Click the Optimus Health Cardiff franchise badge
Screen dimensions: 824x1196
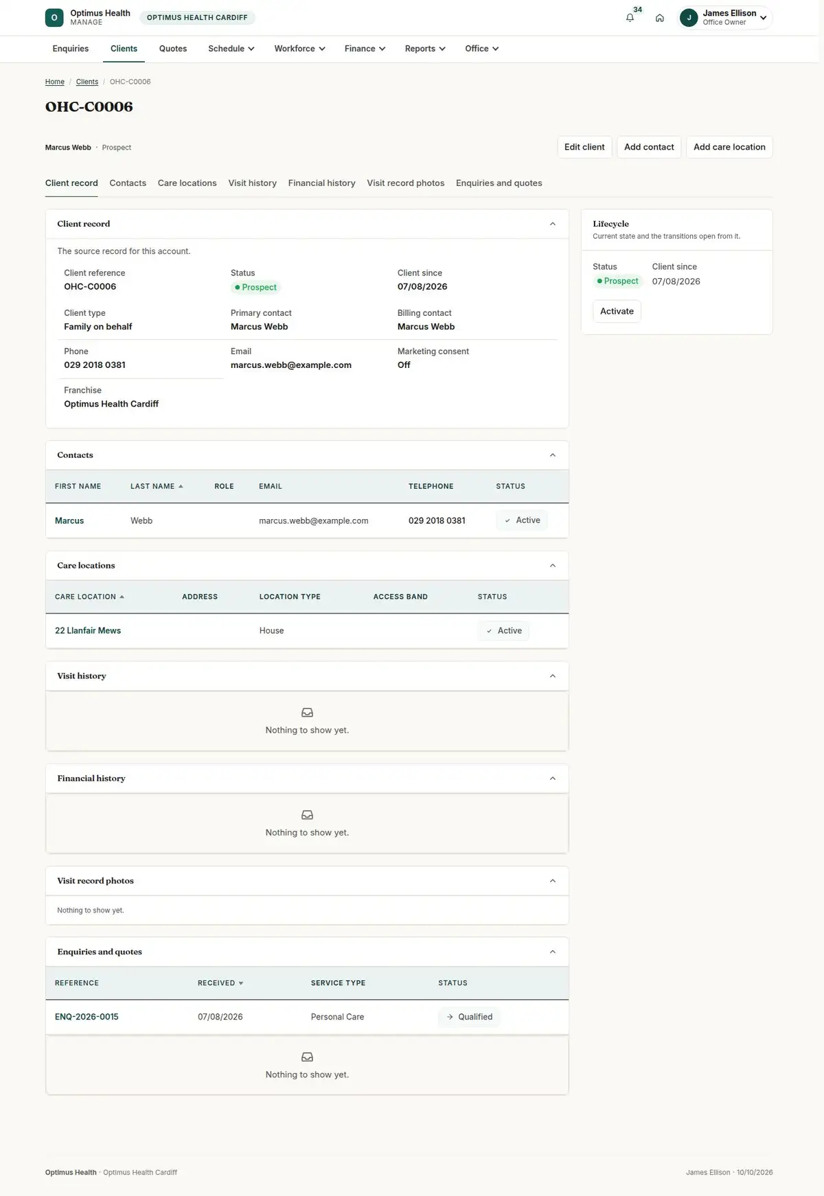[x=197, y=18]
